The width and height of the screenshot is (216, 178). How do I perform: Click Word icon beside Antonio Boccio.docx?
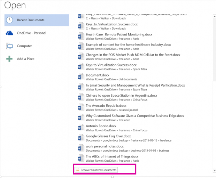[x=81, y=128]
